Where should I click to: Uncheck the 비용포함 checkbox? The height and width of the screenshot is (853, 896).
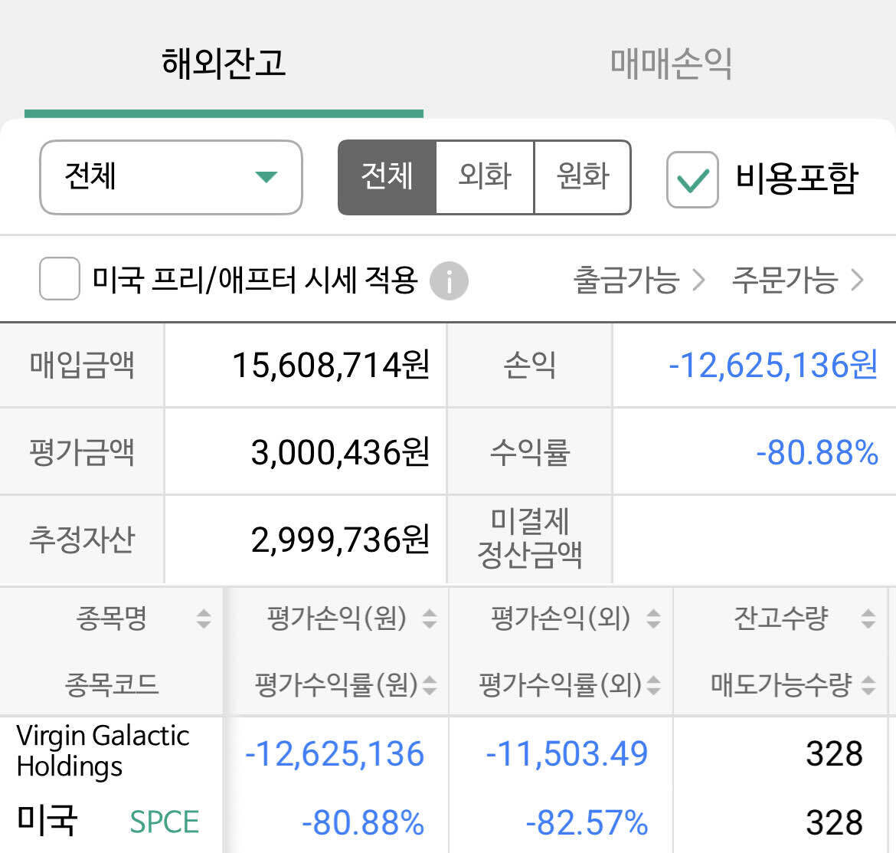tap(692, 178)
